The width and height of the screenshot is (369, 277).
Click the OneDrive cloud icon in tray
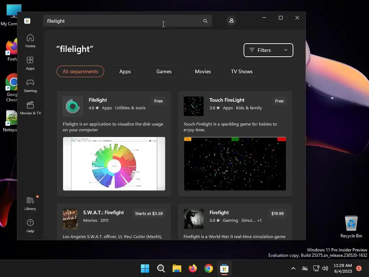click(x=305, y=268)
